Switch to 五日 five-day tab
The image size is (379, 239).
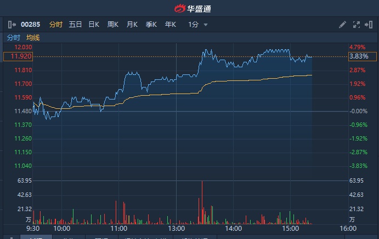click(75, 25)
